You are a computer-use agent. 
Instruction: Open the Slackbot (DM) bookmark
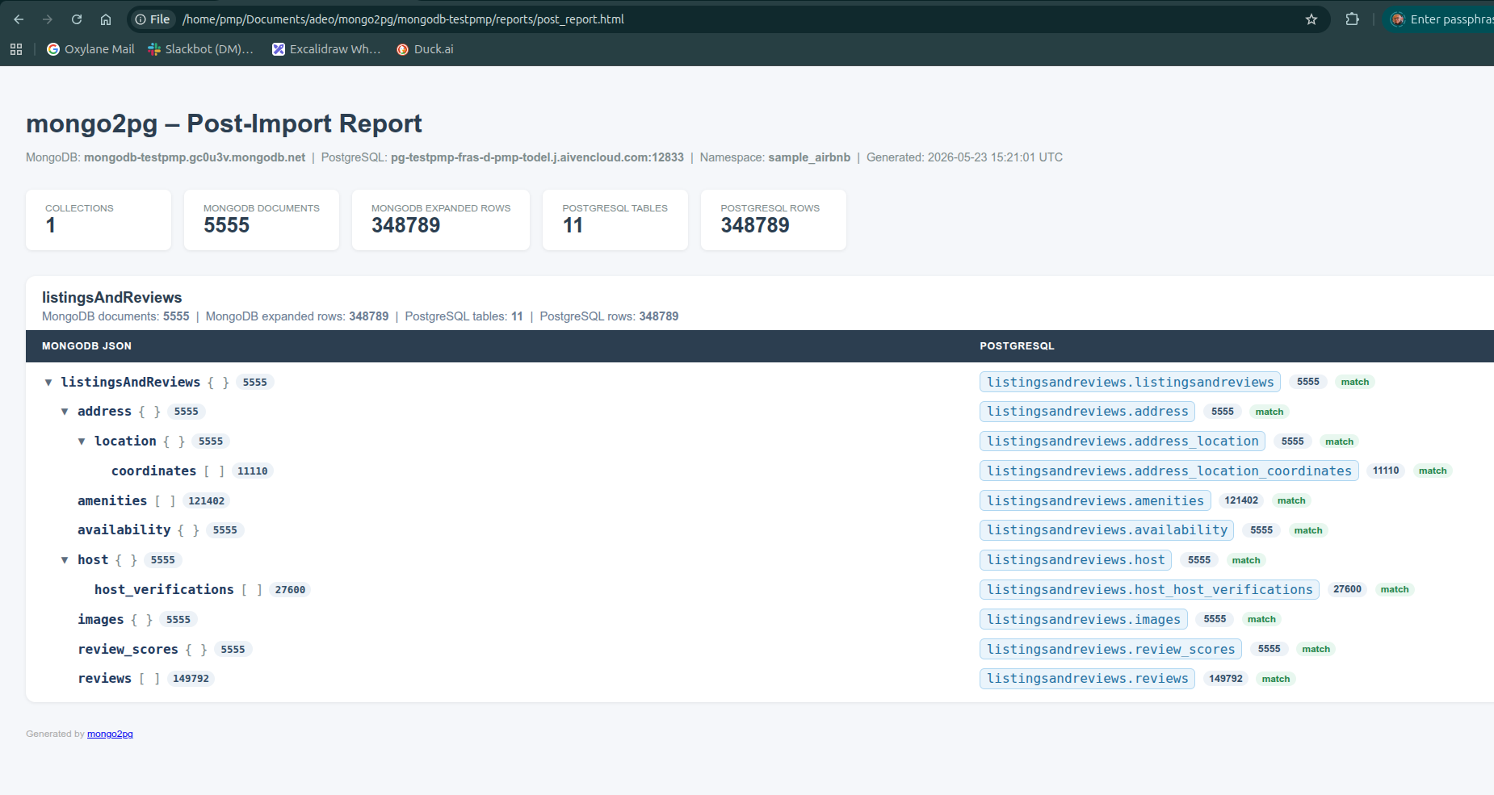tap(200, 49)
